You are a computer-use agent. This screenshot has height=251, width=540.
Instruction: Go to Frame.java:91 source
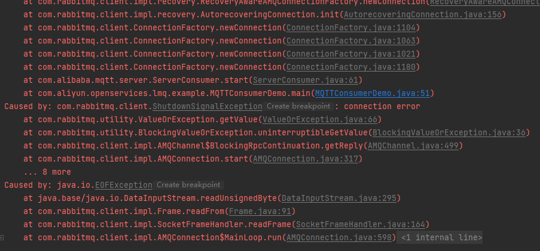(x=260, y=211)
